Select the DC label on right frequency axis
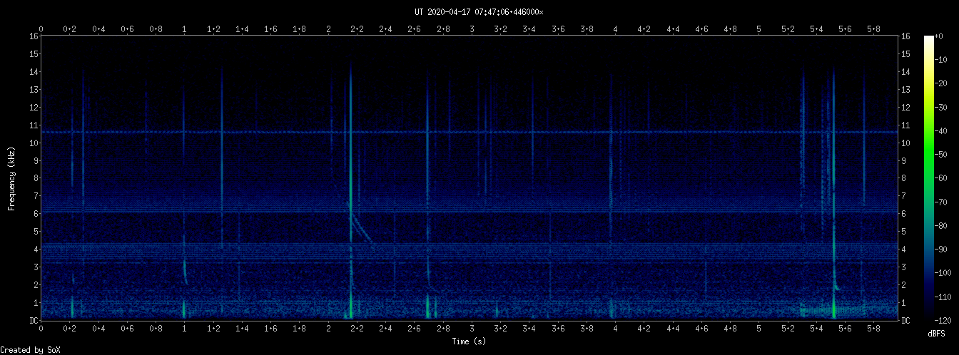This screenshot has height=355, width=959. [905, 321]
